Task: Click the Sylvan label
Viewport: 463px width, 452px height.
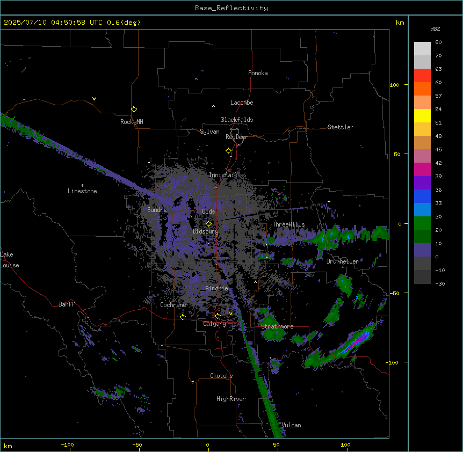Action: tap(209, 132)
